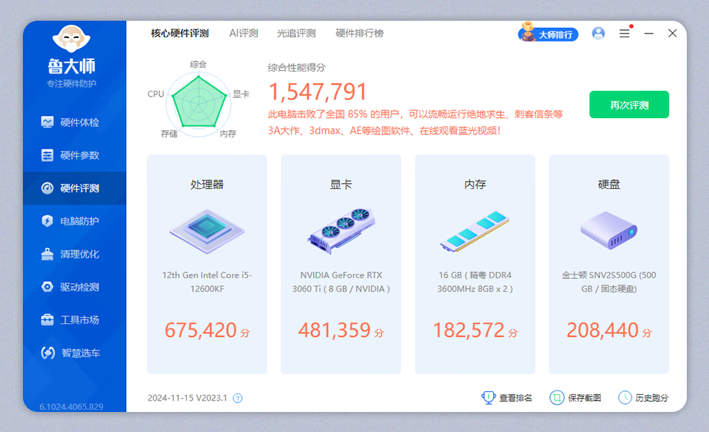Click the 内存 RAM stick image
The height and width of the screenshot is (432, 709).
pyautogui.click(x=475, y=231)
